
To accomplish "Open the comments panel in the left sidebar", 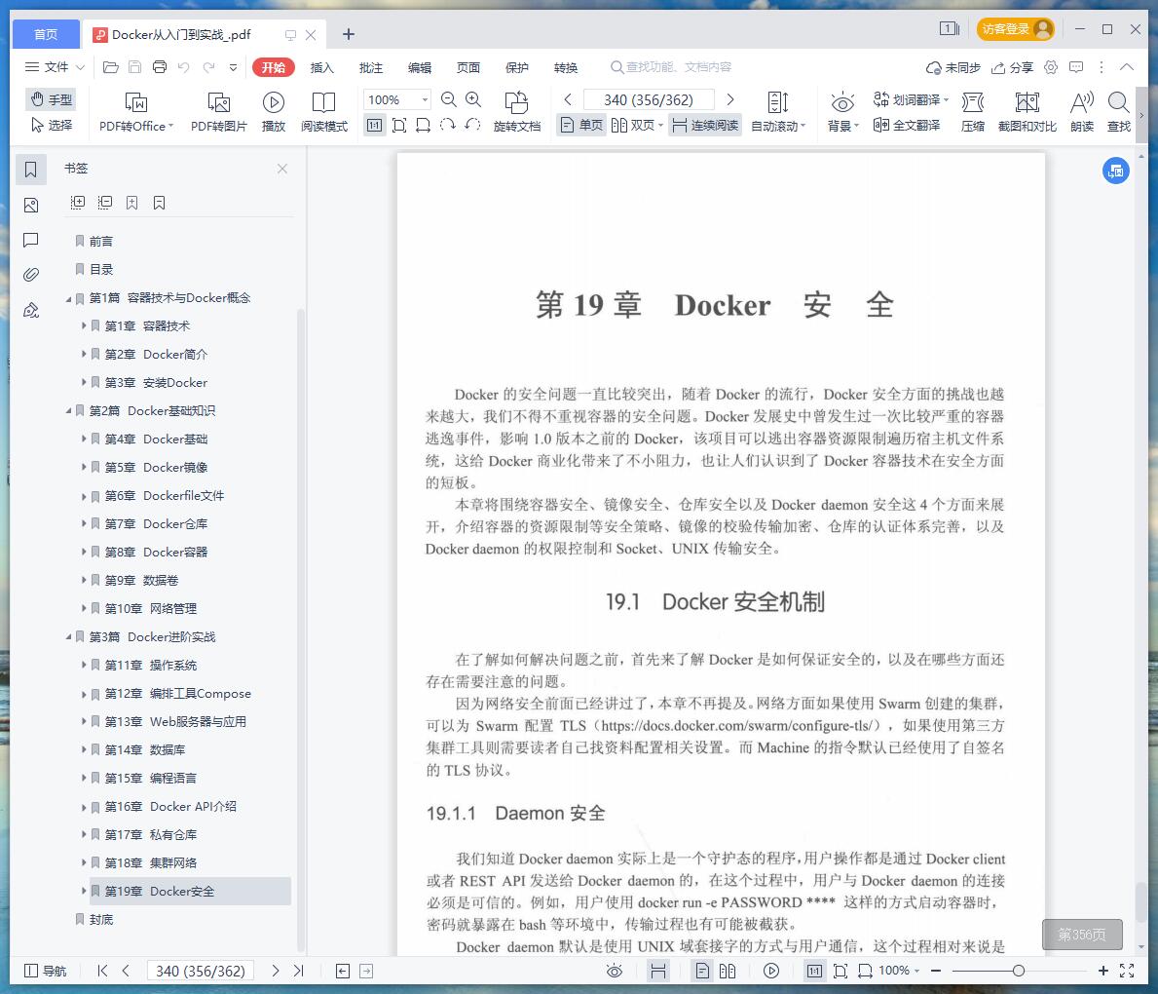I will point(31,240).
